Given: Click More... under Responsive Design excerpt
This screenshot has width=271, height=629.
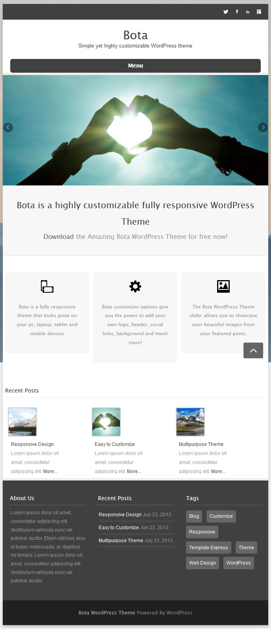Looking at the screenshot, I should point(50,471).
